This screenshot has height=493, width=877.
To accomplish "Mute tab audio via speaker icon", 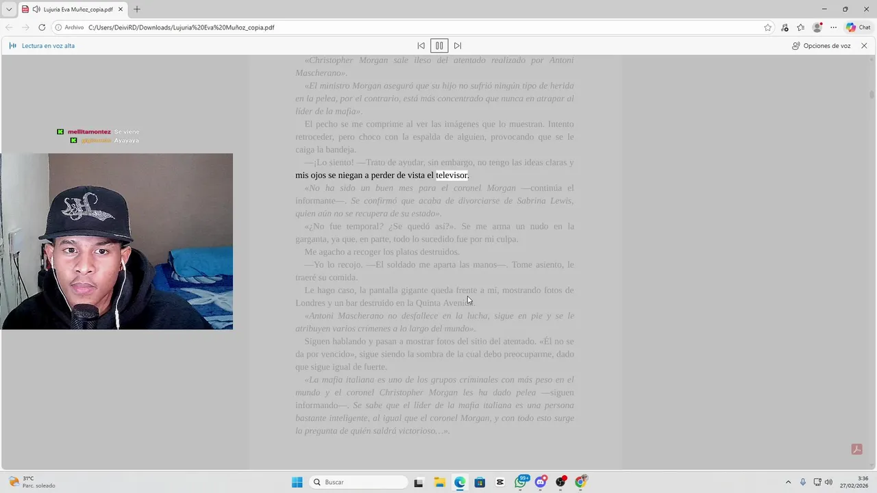I will pyautogui.click(x=36, y=10).
